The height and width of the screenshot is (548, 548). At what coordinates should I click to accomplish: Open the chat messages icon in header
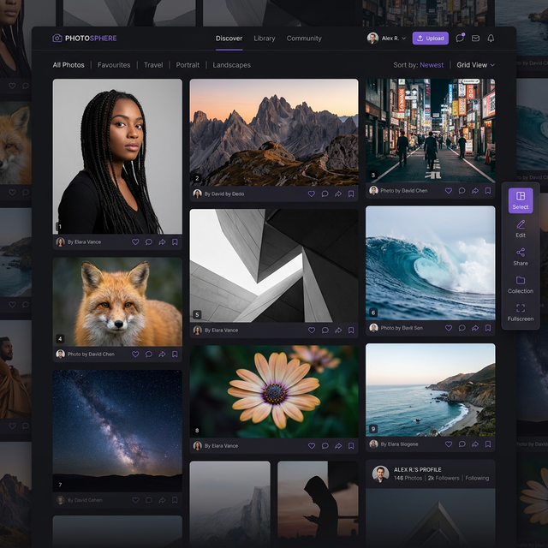460,39
